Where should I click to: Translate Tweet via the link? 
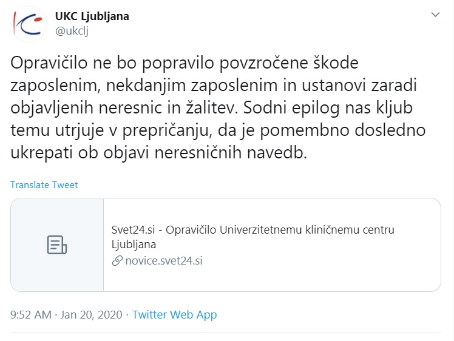point(44,185)
